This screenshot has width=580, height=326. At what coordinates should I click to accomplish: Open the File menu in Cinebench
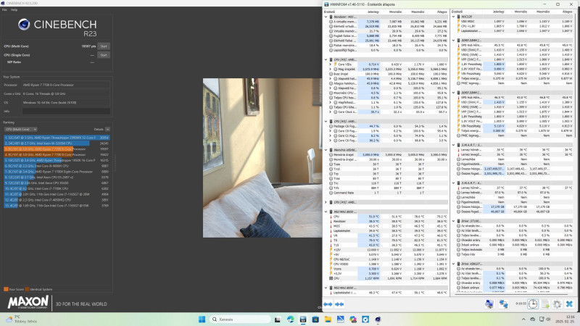point(4,10)
